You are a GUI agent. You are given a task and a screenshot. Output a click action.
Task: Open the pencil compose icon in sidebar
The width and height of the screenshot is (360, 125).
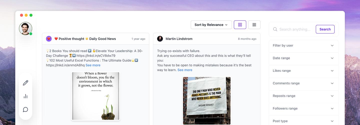pyautogui.click(x=25, y=83)
